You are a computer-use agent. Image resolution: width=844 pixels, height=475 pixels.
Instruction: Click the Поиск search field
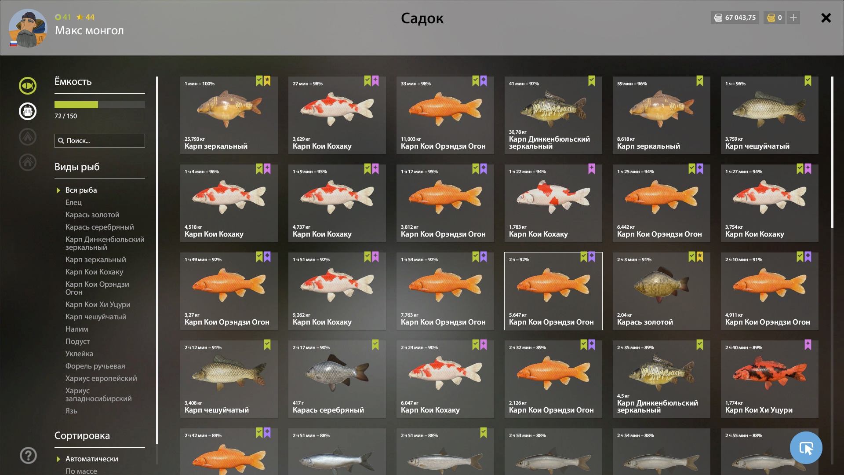click(100, 141)
